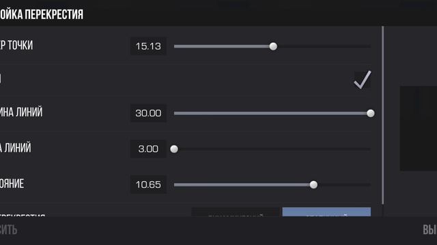Viewport: 437px width, 245px height.
Task: Click the line thickness track at its middle
Action: [272, 149]
